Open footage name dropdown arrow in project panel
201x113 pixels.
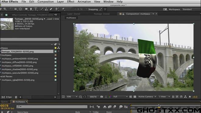click(x=44, y=19)
